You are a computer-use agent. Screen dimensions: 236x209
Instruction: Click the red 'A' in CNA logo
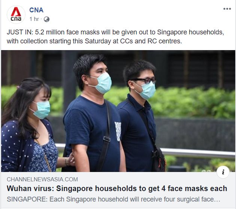(16, 12)
